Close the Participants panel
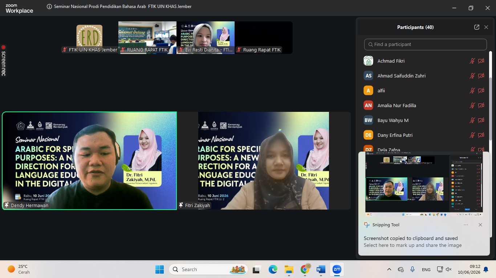The width and height of the screenshot is (496, 278). pos(486,27)
